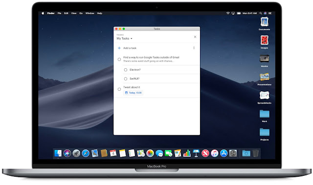
Task: Open the Finder menu in the menu bar
Action: pos(51,13)
